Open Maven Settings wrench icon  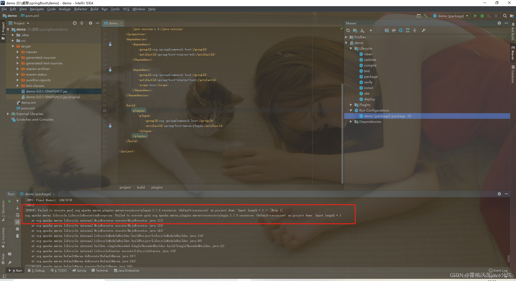click(424, 31)
